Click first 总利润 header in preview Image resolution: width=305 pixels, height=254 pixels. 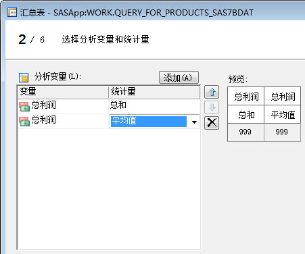tap(246, 96)
